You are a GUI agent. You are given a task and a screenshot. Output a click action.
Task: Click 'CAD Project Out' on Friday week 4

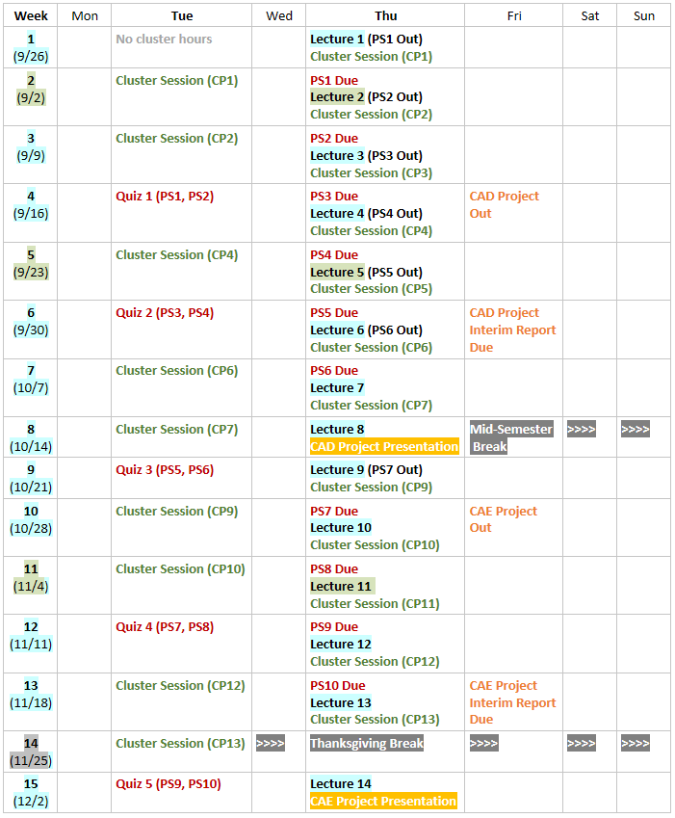504,204
